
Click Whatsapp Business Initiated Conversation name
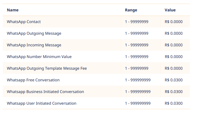[45, 92]
